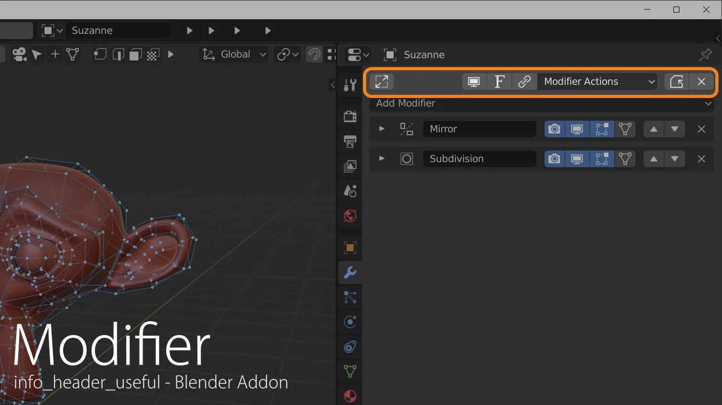Screen dimensions: 722x405
Task: Switch to the Modifier properties tab
Action: tap(349, 273)
